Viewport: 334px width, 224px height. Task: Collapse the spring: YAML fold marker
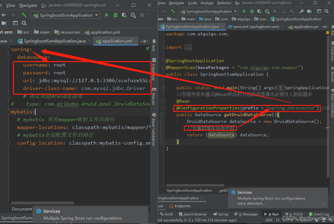8,49
